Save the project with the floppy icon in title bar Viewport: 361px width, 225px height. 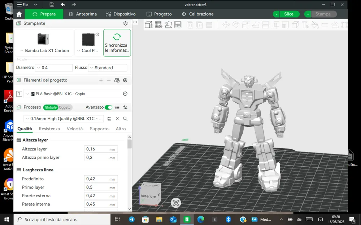[52, 5]
